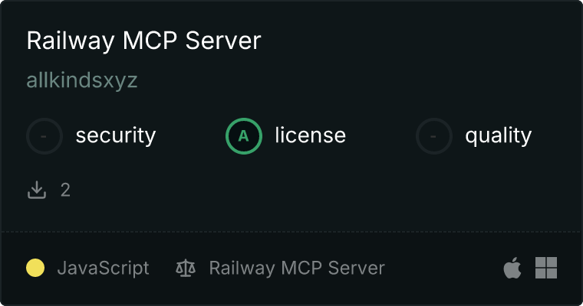
Task: Click the download tray icon
Action: [37, 190]
